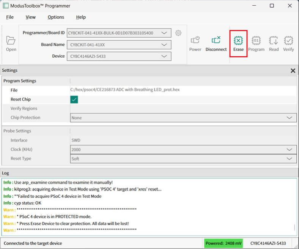Click the Probe Settings section header
This screenshot has width=299, height=249.
click(x=17, y=131)
